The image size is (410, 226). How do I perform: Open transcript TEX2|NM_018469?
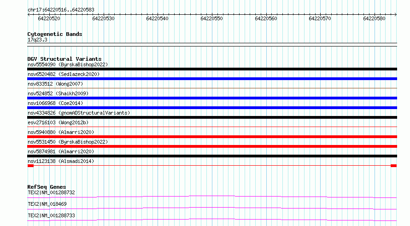(x=47, y=204)
